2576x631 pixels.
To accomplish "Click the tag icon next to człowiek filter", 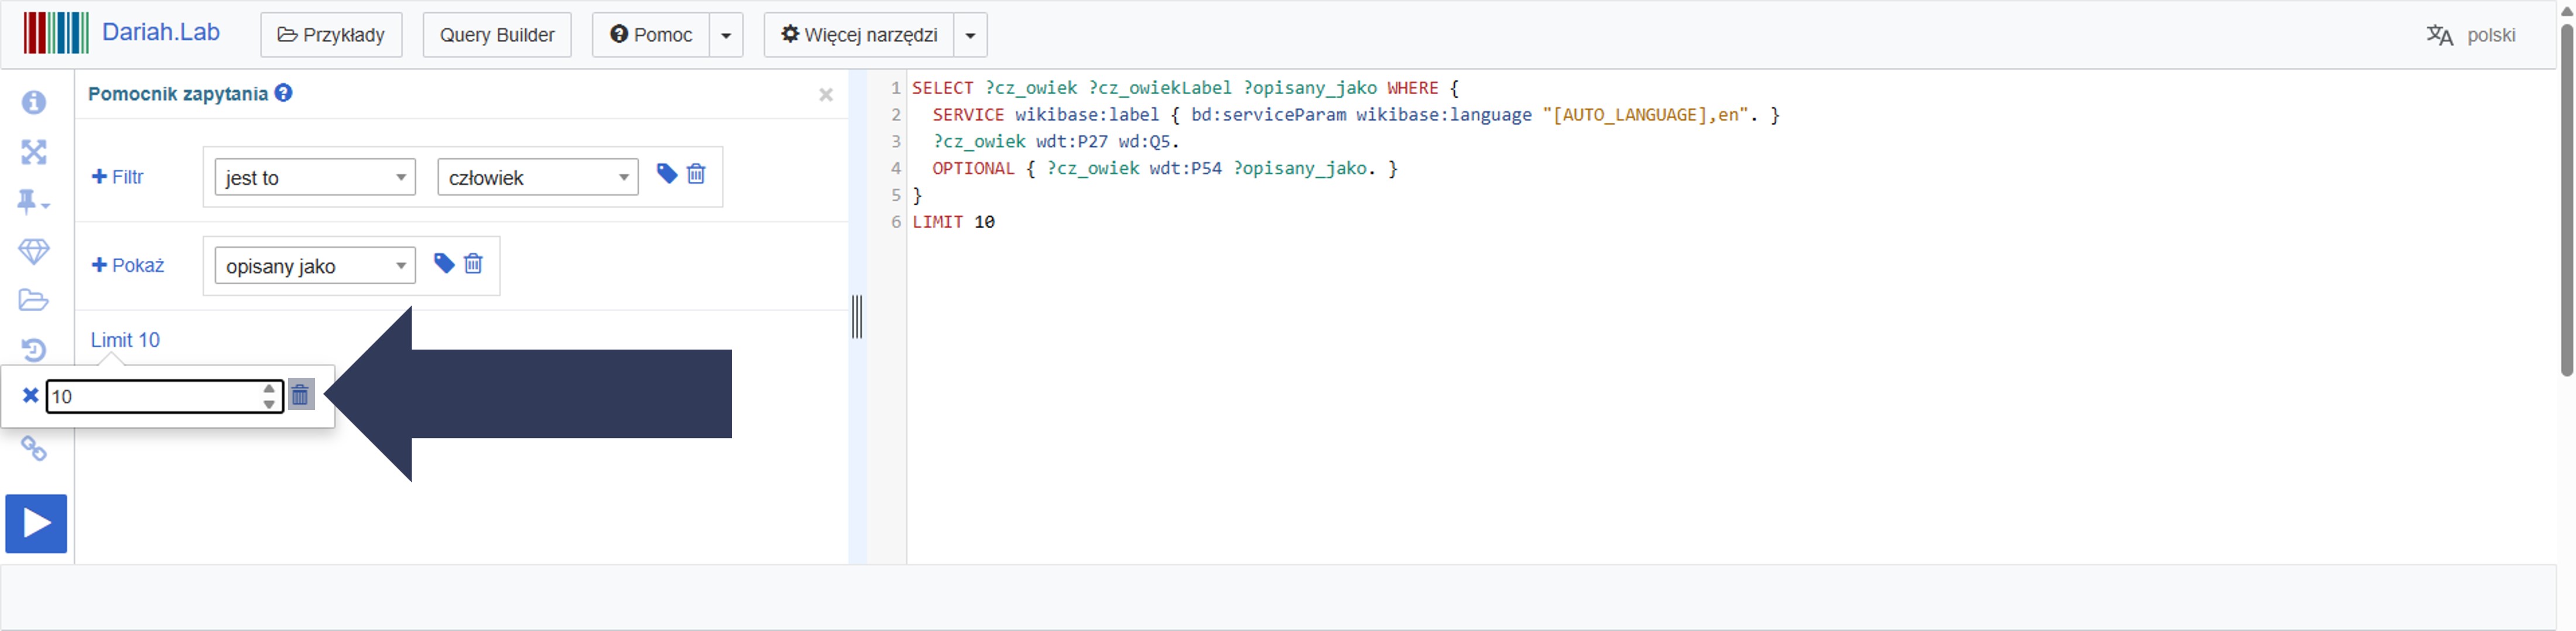I will coord(667,174).
